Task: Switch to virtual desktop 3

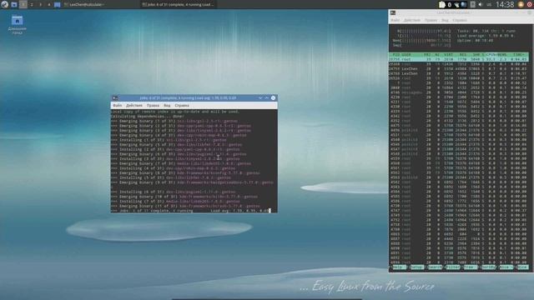Action: click(40, 4)
